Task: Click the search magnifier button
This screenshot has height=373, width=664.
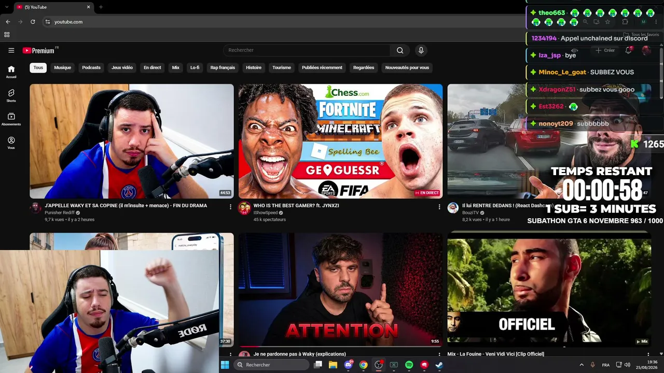Action: point(400,50)
